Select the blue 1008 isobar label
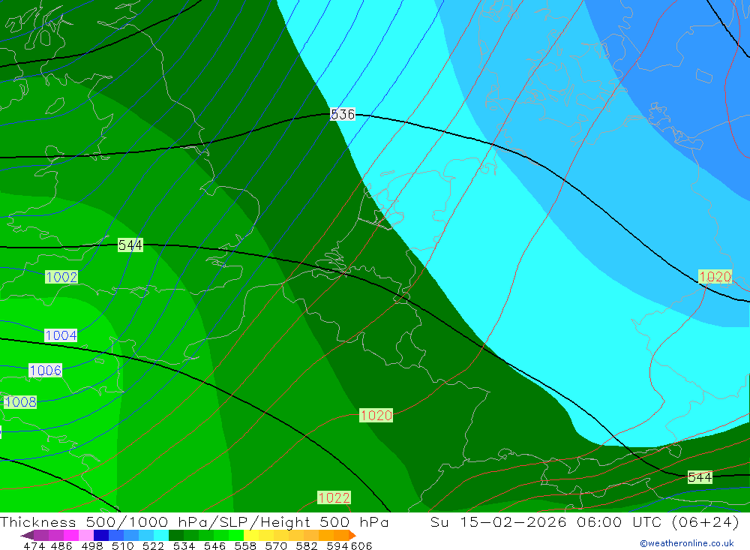The height and width of the screenshot is (550, 750). coord(20,402)
